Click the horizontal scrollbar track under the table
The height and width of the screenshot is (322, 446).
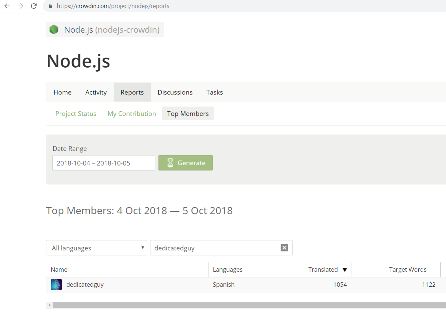coord(249,305)
